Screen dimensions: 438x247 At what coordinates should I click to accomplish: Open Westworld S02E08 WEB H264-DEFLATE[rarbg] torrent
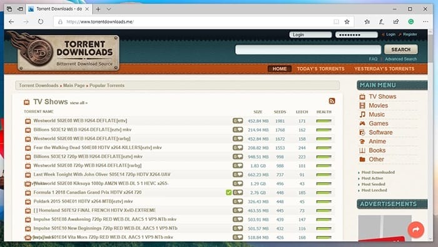[x=82, y=138]
